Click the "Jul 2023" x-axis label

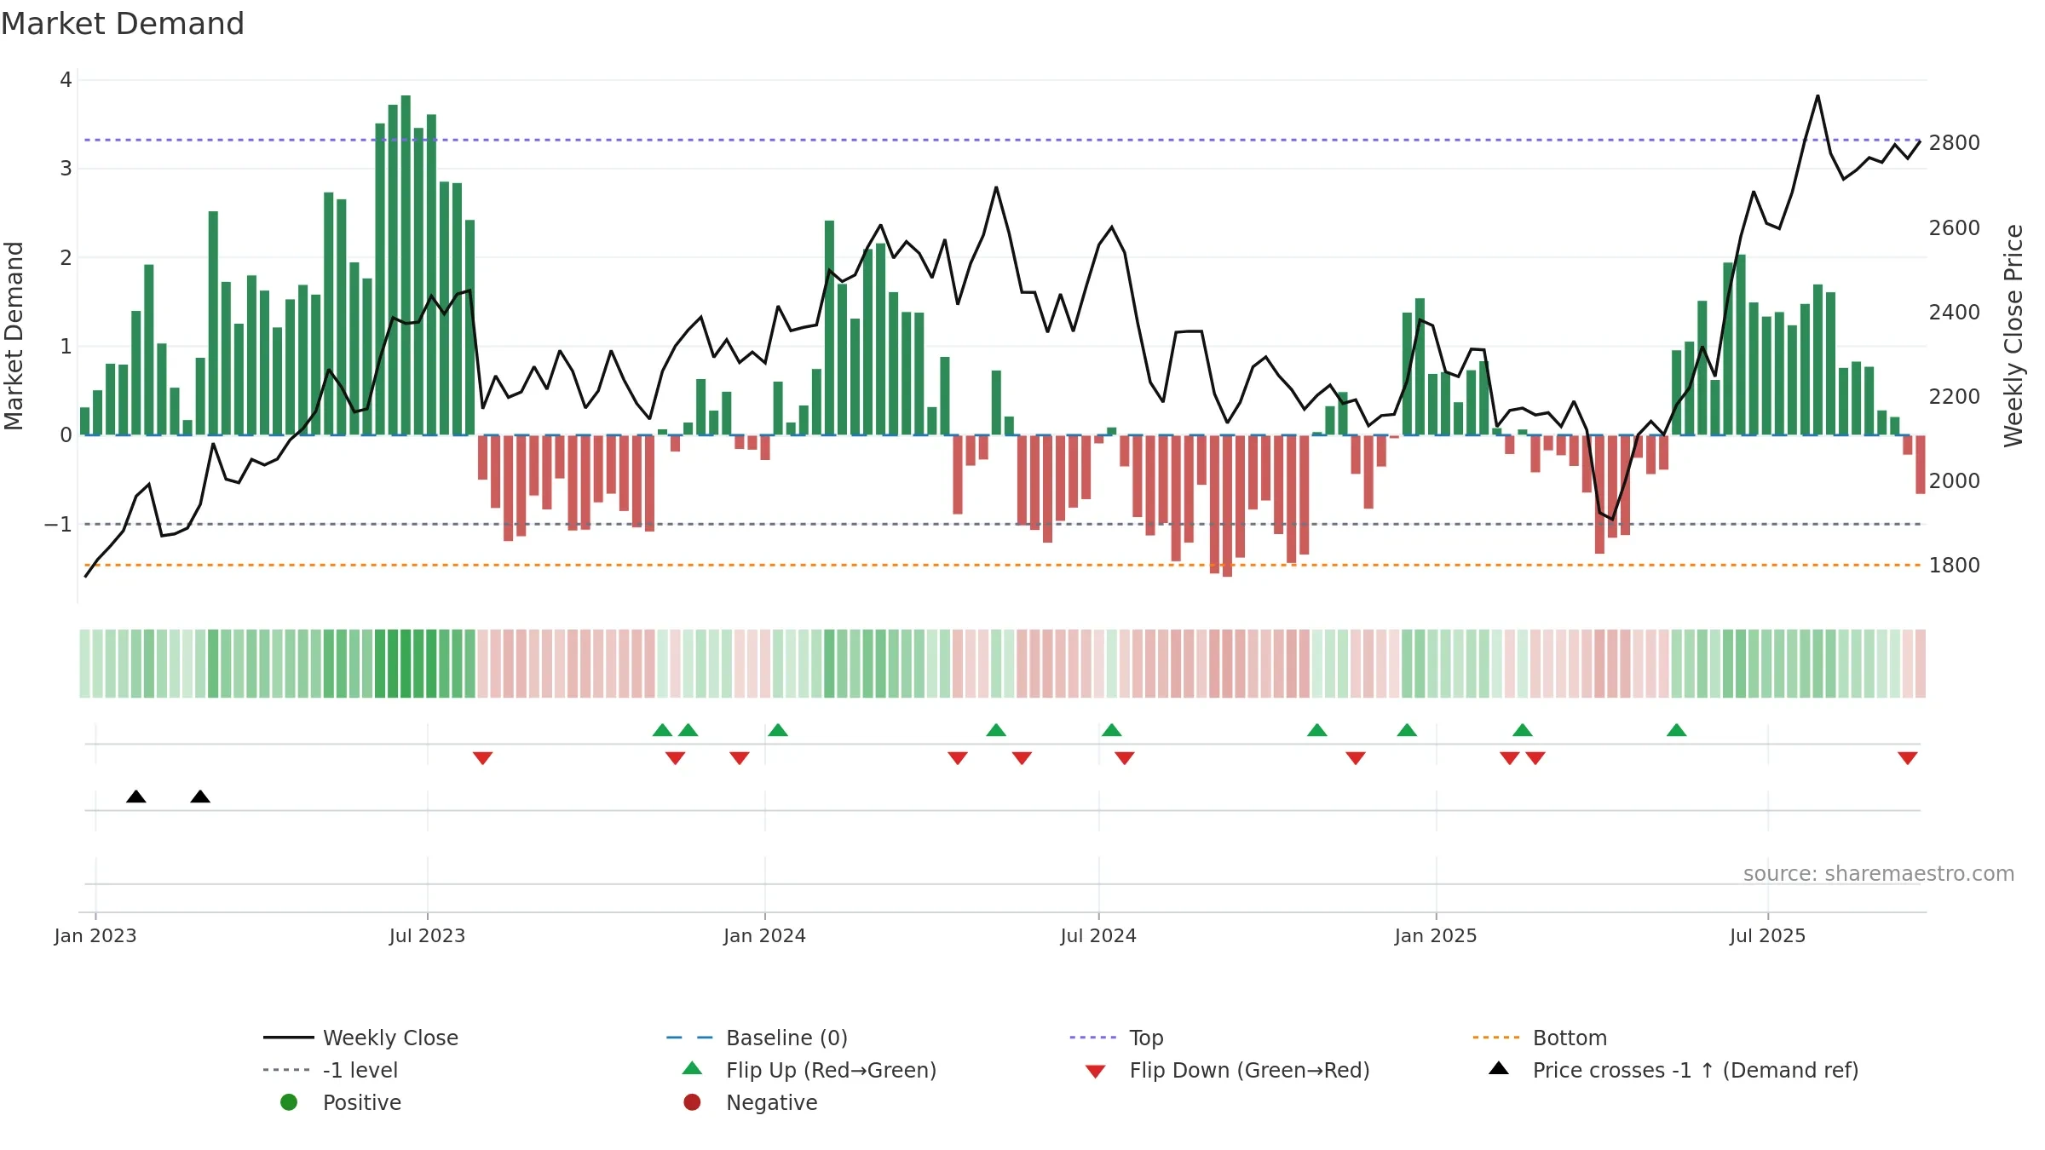click(428, 935)
